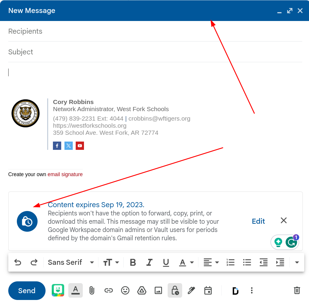Expand more formatting options arrow

point(297,262)
